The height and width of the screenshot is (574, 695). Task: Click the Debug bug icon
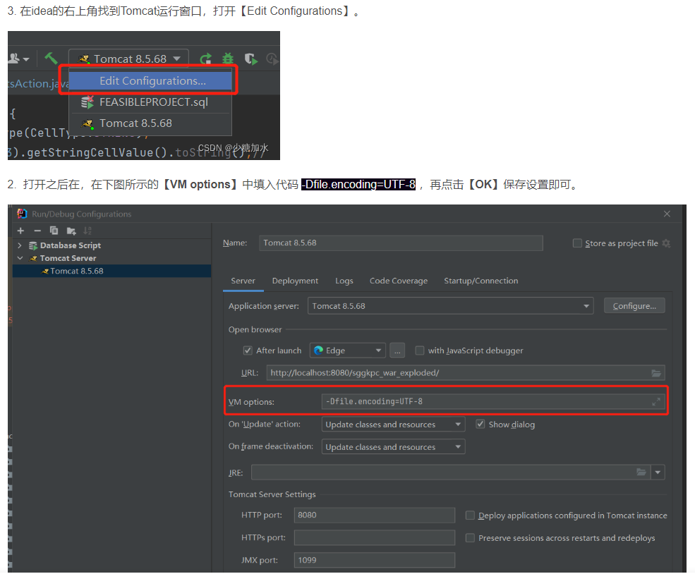tap(228, 59)
